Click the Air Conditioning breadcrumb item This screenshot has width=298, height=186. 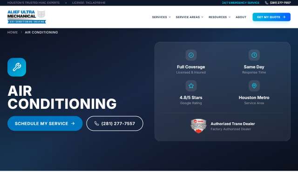(x=41, y=32)
